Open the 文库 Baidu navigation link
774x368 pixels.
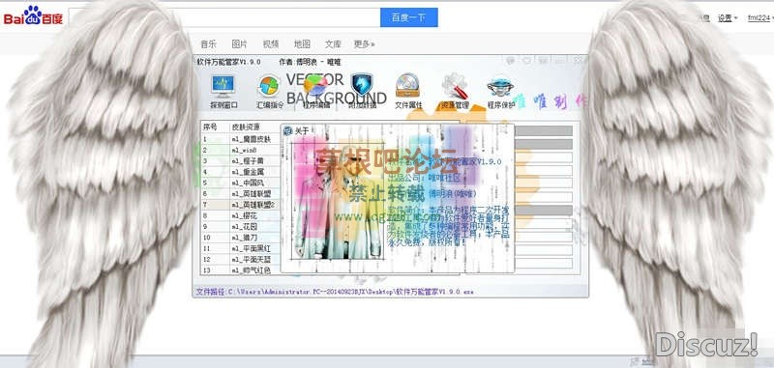[x=333, y=43]
